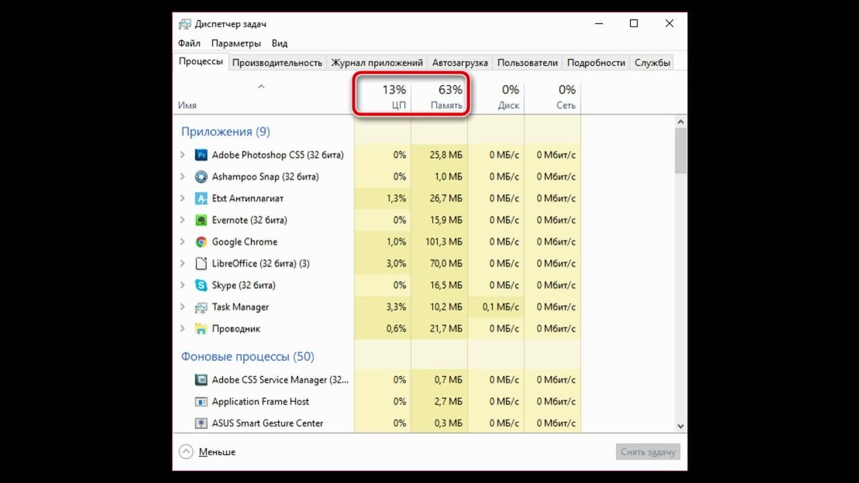Viewport: 859px width, 483px height.
Task: Click the Снять задачу button
Action: coord(648,452)
